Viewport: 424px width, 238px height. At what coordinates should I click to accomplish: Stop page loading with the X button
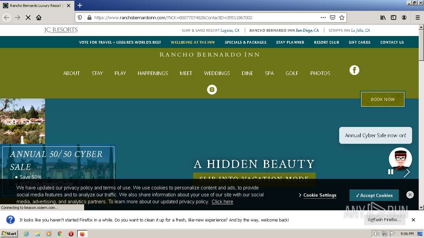[28, 18]
